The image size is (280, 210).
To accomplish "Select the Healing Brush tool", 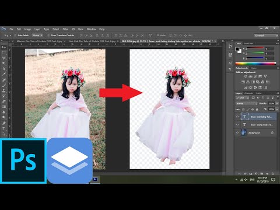I will [x=4, y=80].
